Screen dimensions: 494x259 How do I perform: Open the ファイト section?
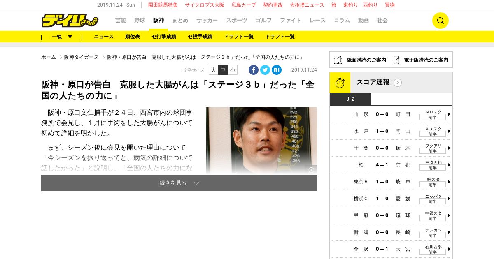tap(291, 20)
